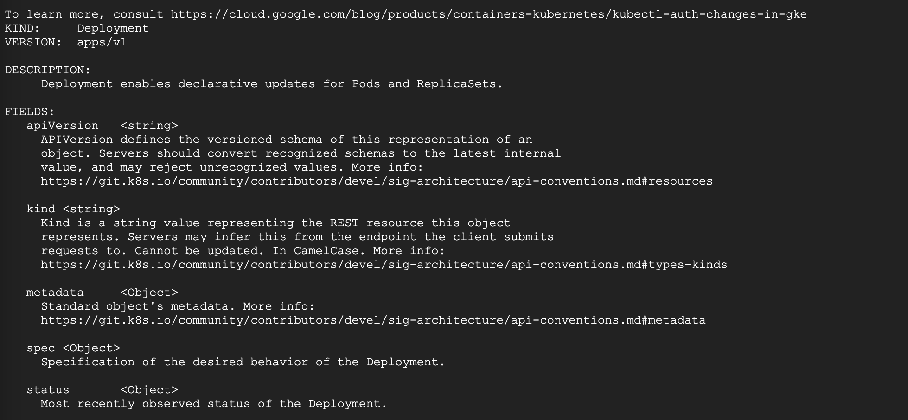Screen dimensions: 908x420
Task: Click the <Object> type next to status
Action: point(149,390)
